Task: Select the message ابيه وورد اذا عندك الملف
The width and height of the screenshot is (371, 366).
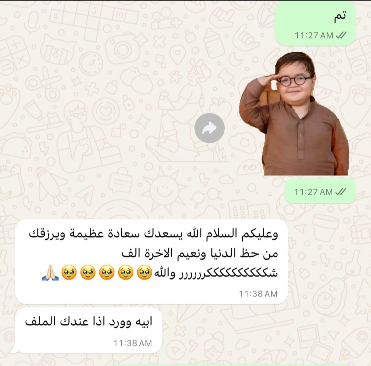Action: [89, 330]
